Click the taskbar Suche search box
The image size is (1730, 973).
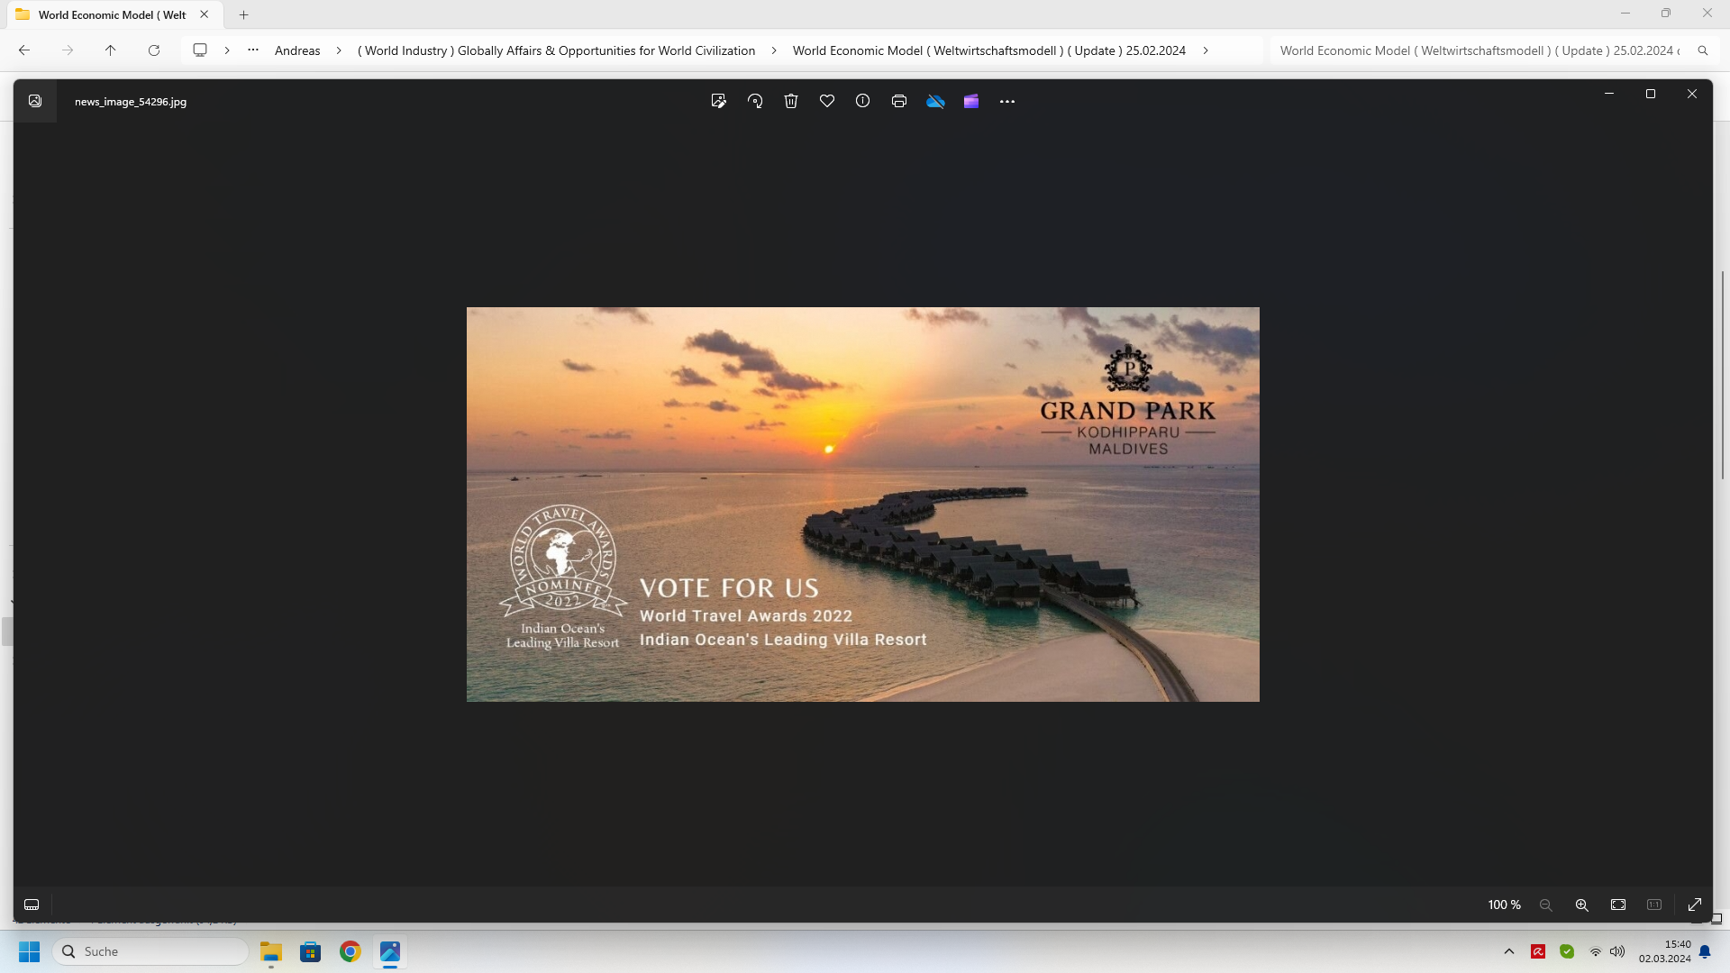150,951
